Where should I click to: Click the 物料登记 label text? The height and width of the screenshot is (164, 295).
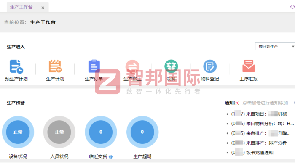(x=210, y=79)
